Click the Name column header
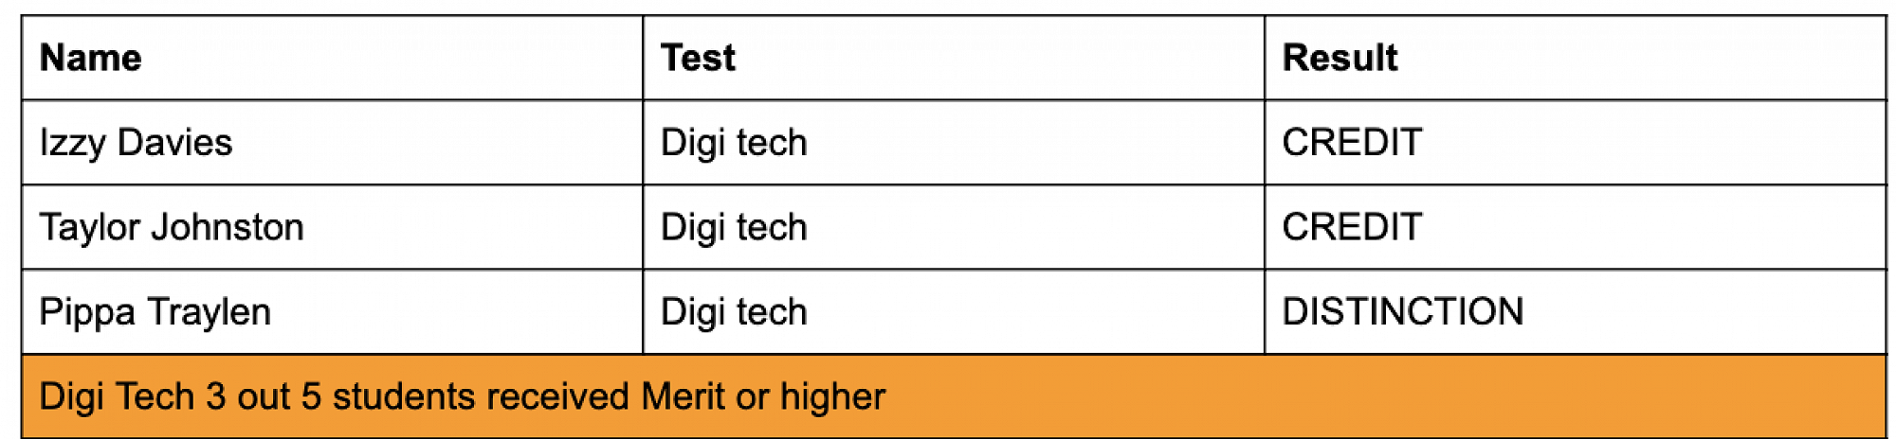 [x=91, y=59]
